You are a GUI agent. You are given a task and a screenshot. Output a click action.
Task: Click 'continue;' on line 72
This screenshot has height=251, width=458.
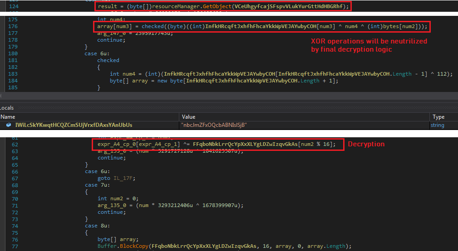(x=112, y=212)
